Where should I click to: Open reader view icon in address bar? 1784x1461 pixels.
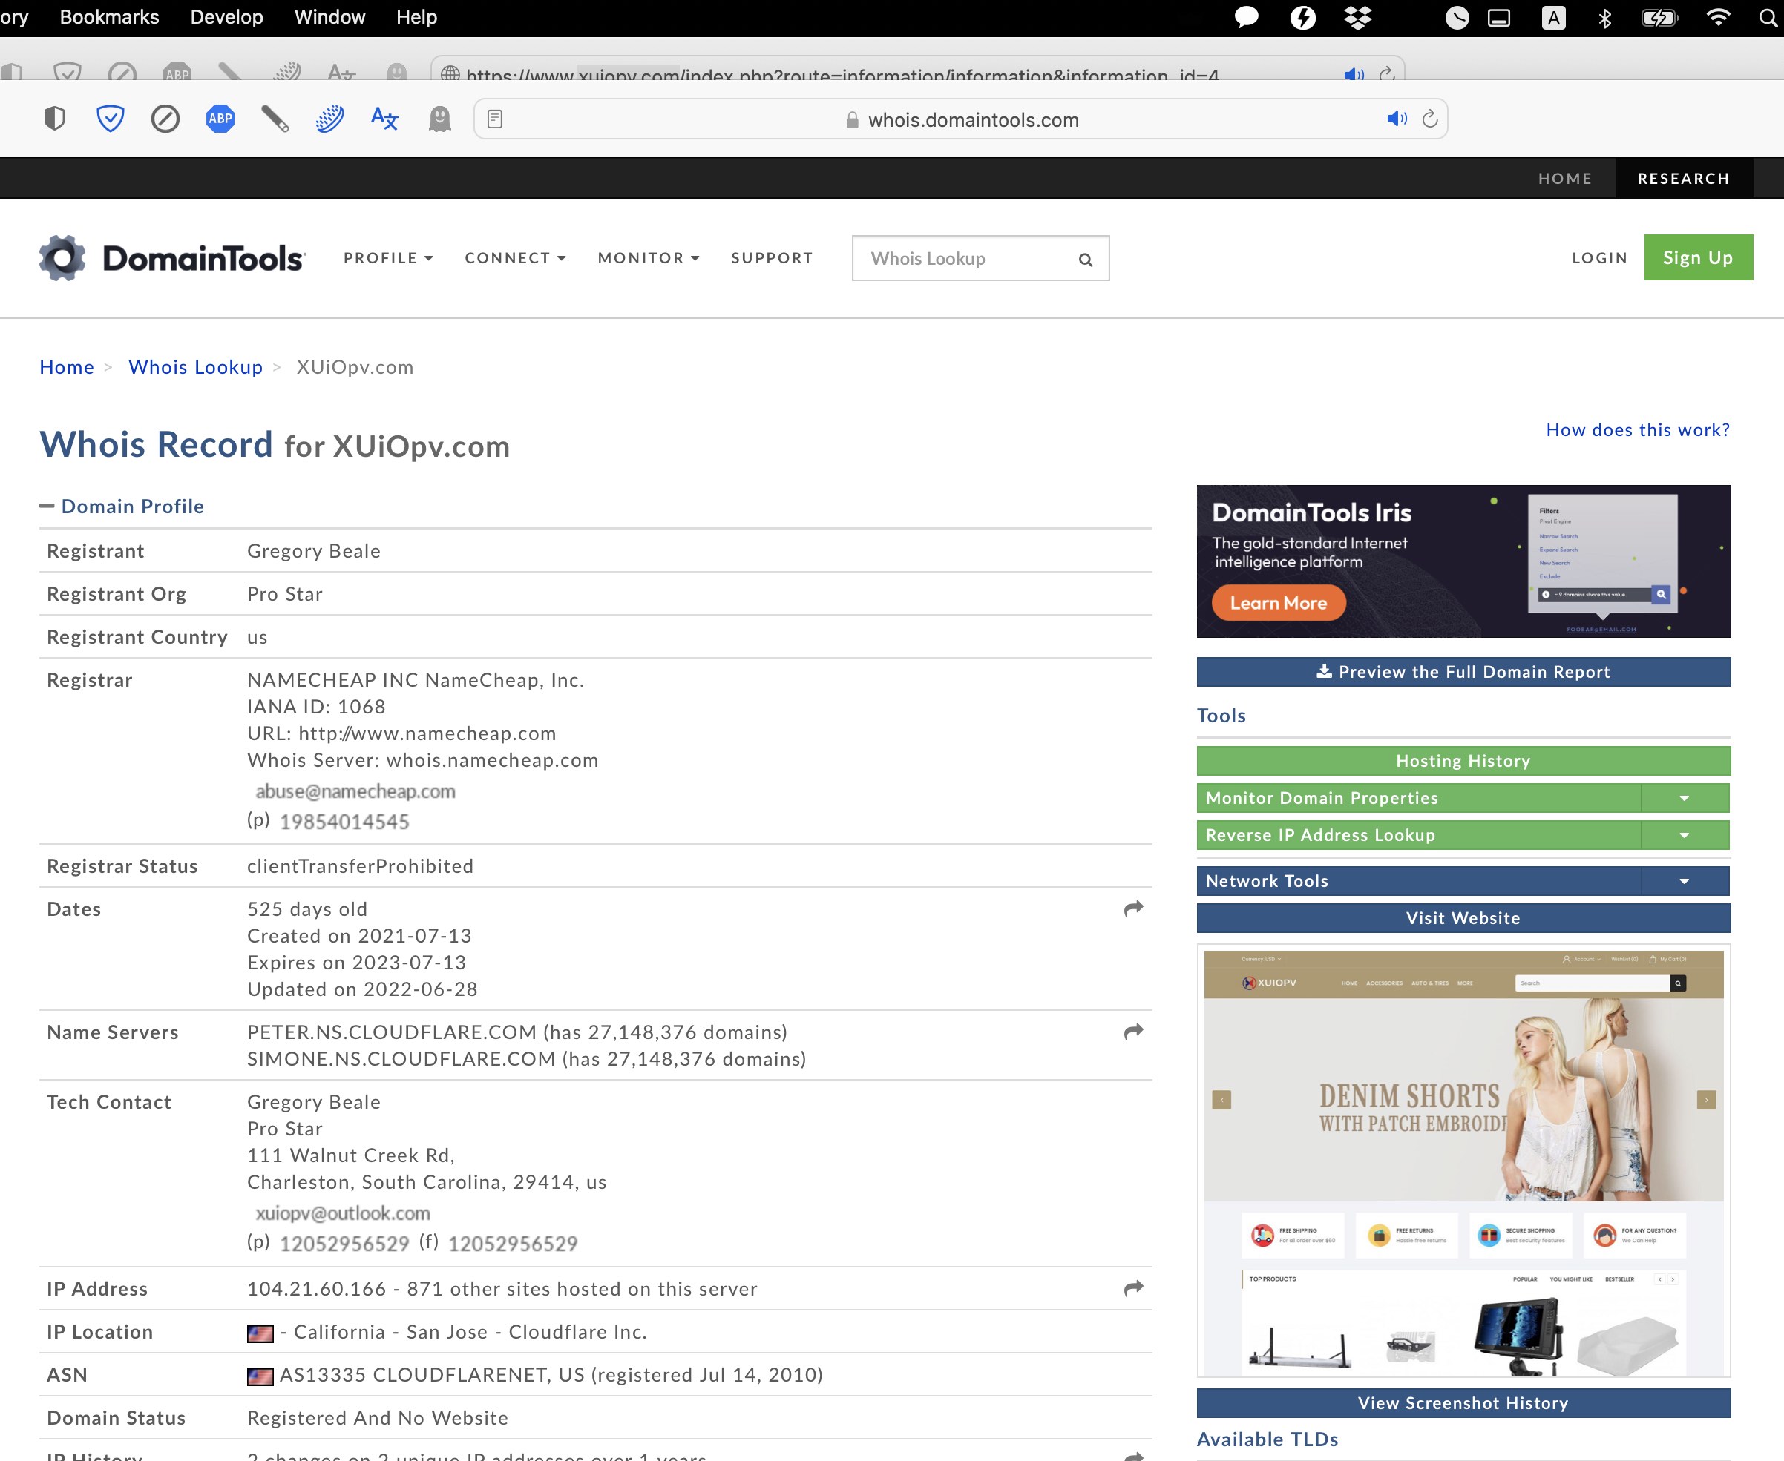495,119
